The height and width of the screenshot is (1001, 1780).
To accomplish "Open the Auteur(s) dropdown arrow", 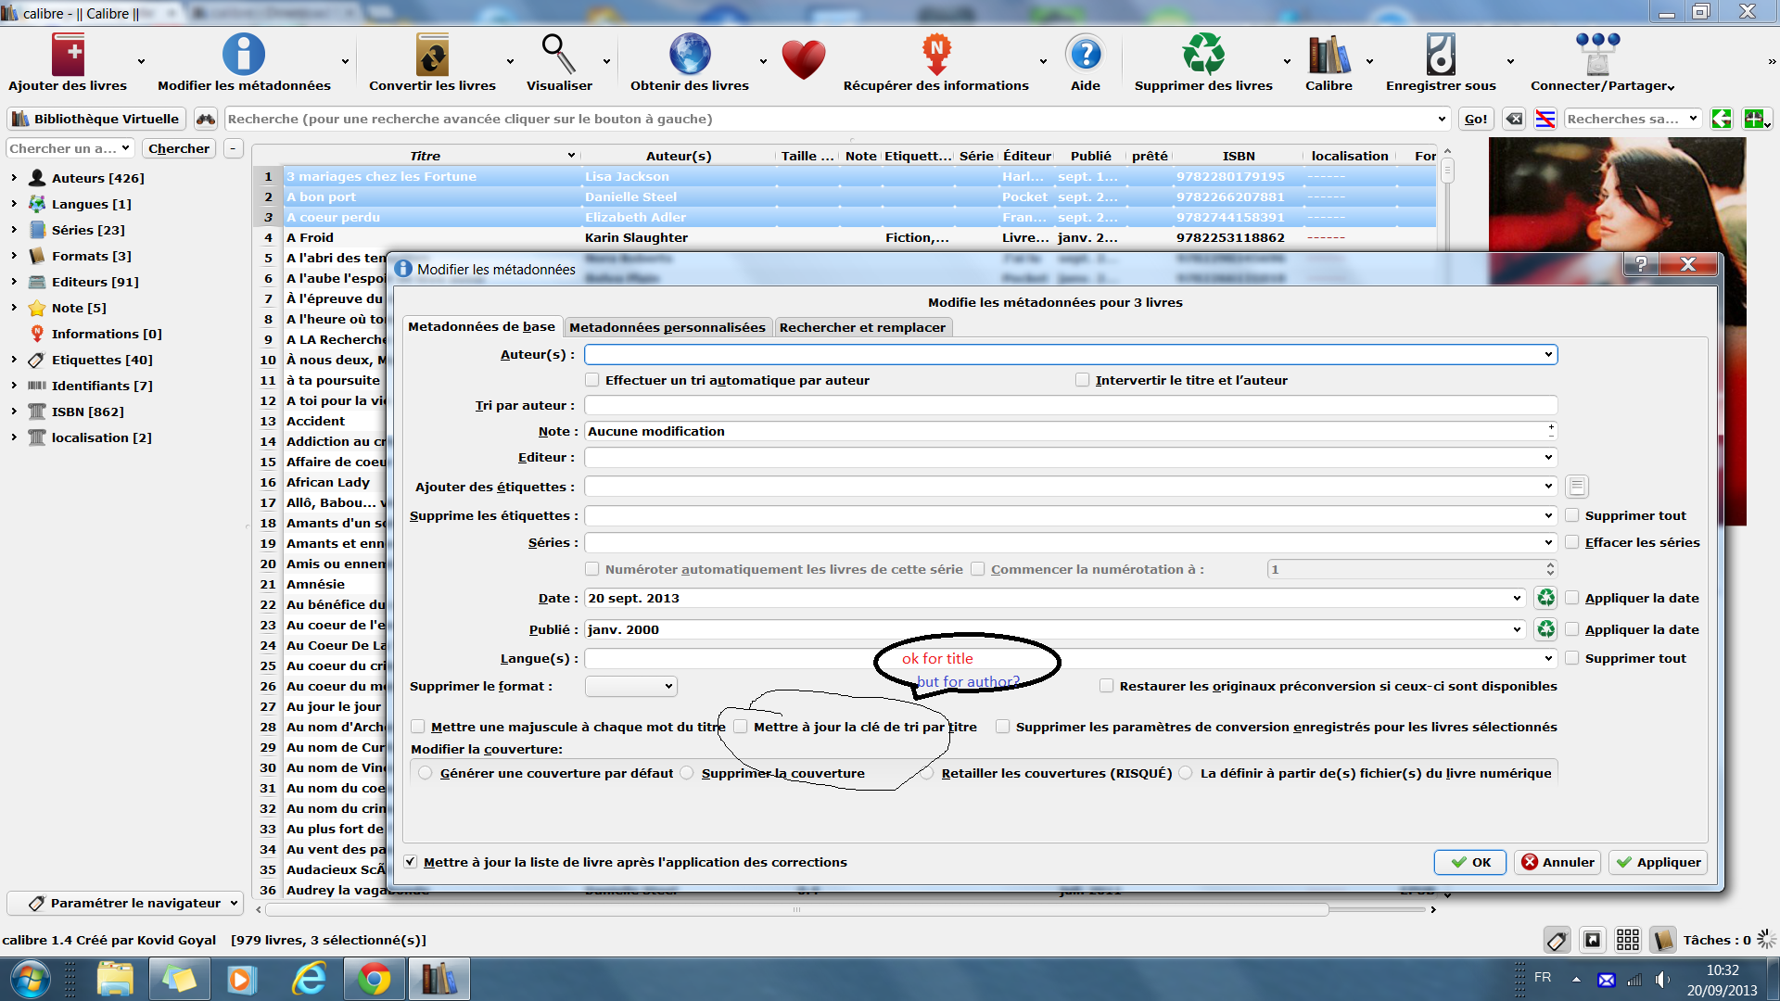I will [1547, 355].
